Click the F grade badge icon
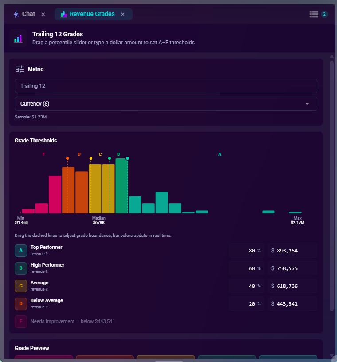The image size is (337, 362). click(21, 321)
